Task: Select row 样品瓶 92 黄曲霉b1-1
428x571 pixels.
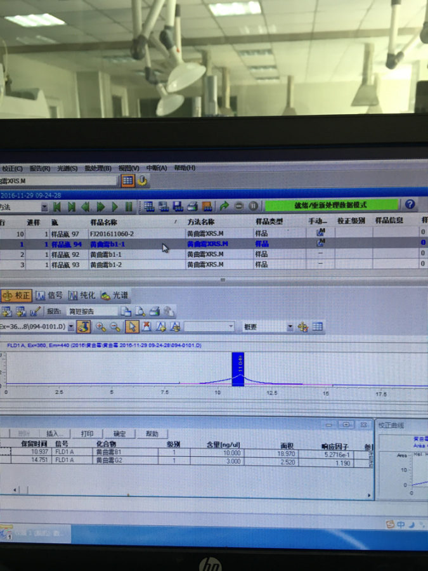Action: click(x=214, y=254)
